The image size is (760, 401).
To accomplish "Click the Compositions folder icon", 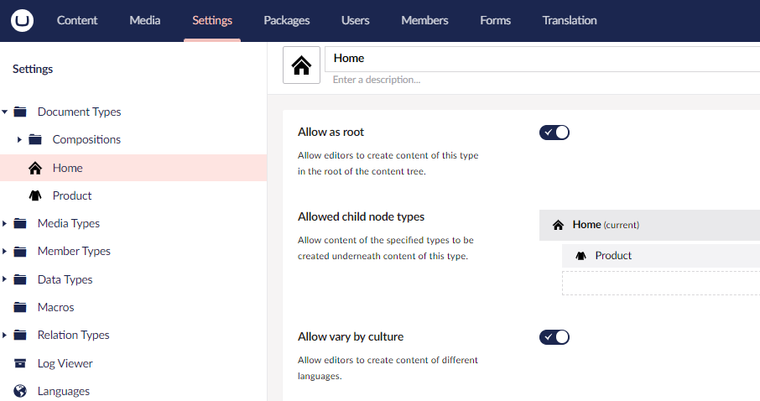I will point(35,139).
